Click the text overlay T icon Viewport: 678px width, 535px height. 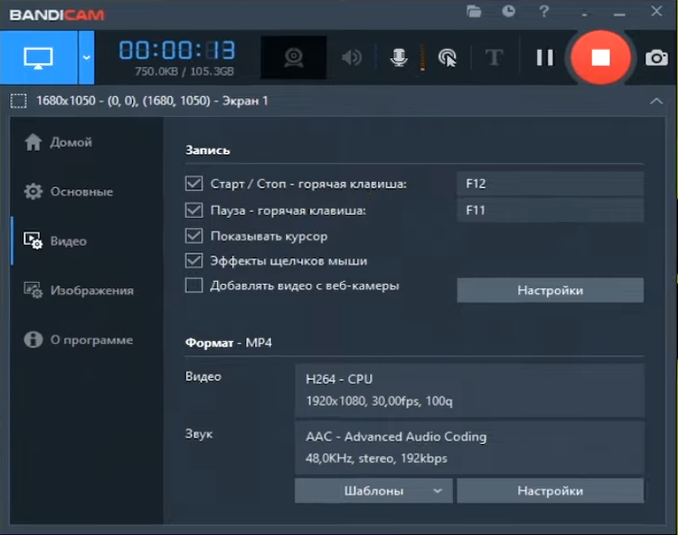pyautogui.click(x=494, y=57)
